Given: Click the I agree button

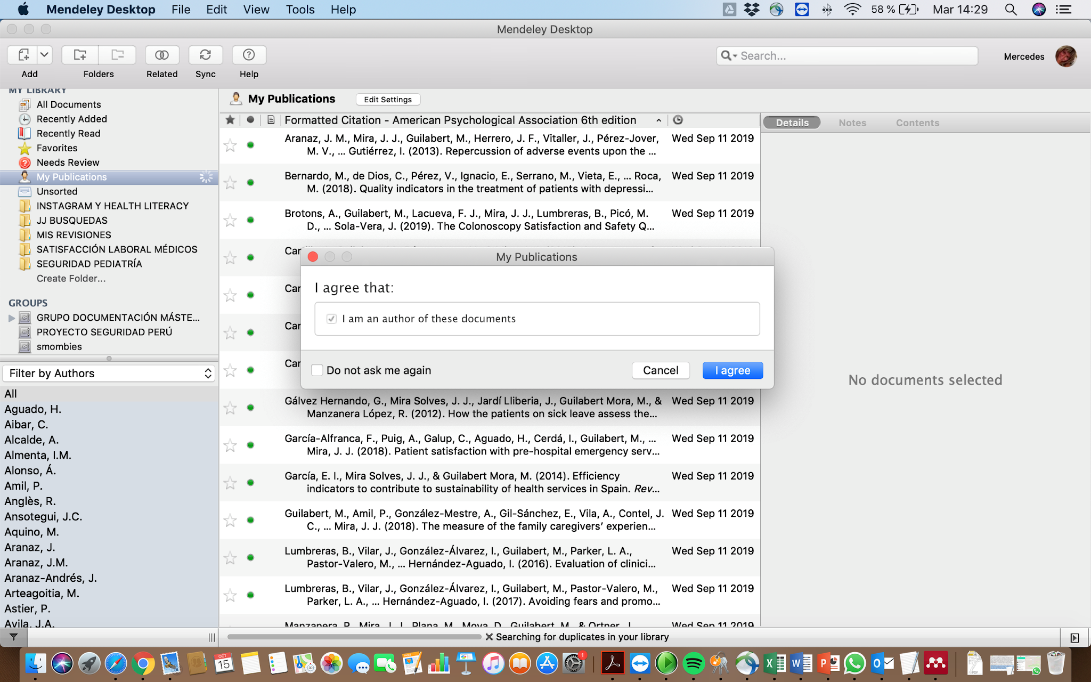Looking at the screenshot, I should click(x=732, y=370).
